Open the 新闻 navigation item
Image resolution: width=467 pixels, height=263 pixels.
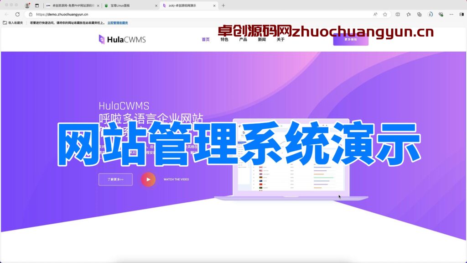pos(262,39)
